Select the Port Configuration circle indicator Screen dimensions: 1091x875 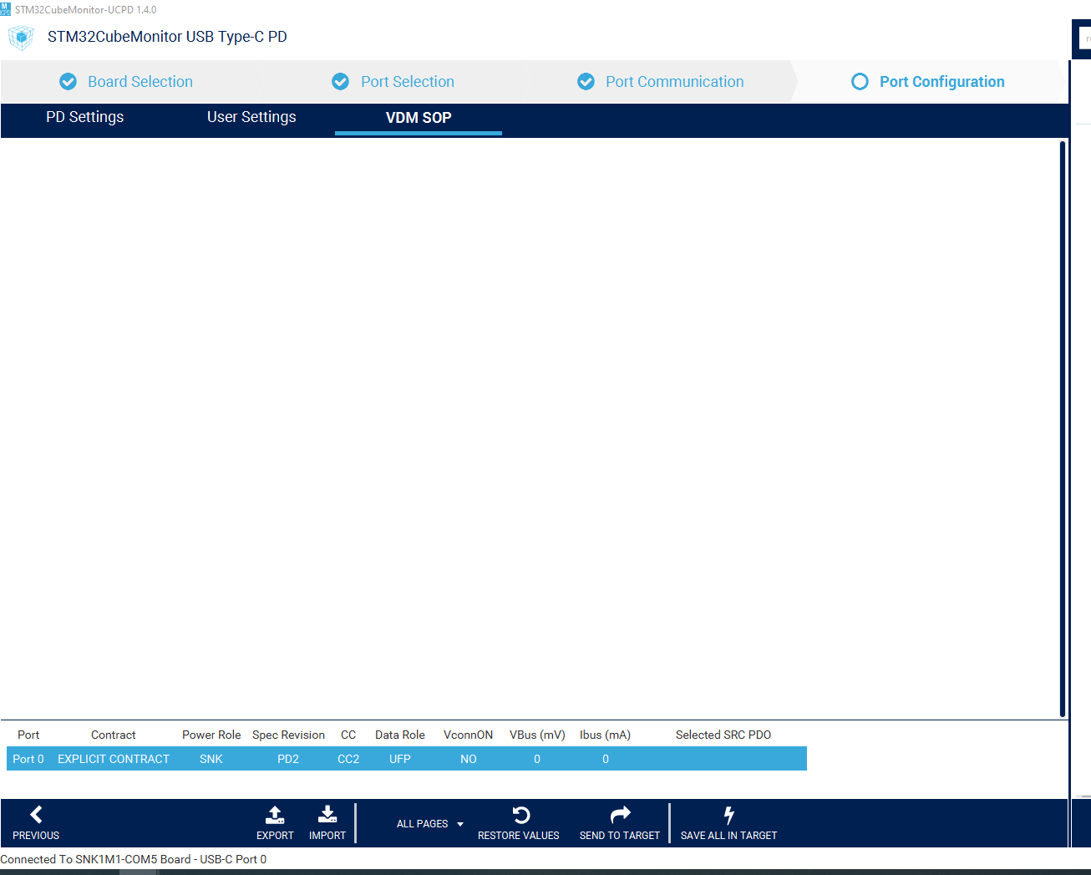click(860, 81)
